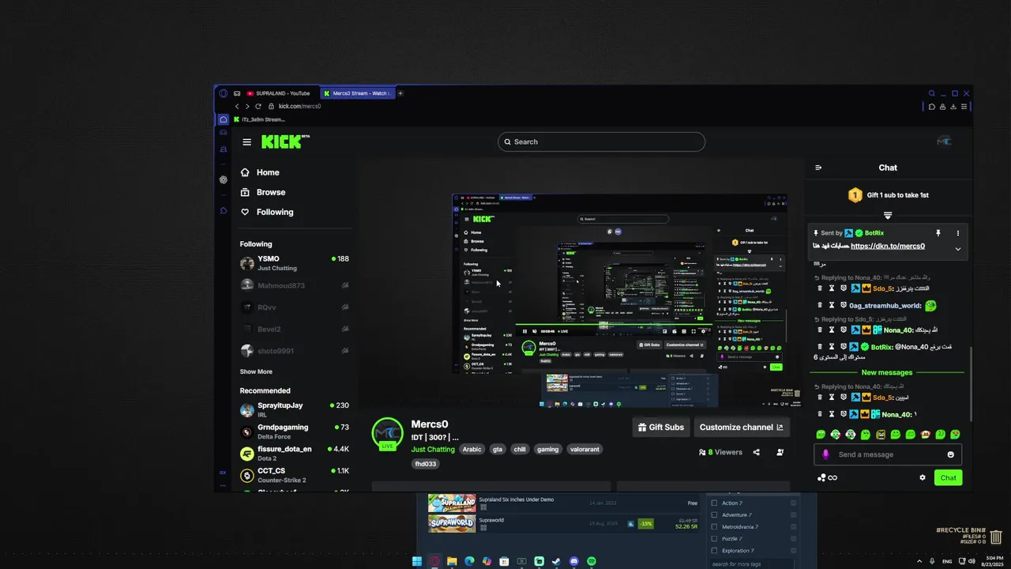
Task: Open Steam from the taskbar
Action: click(x=556, y=561)
